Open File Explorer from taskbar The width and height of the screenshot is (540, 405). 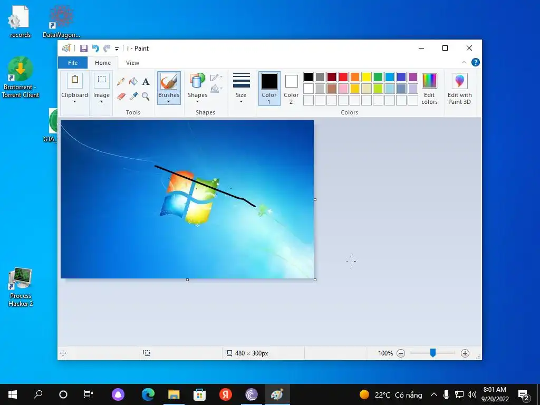point(174,394)
